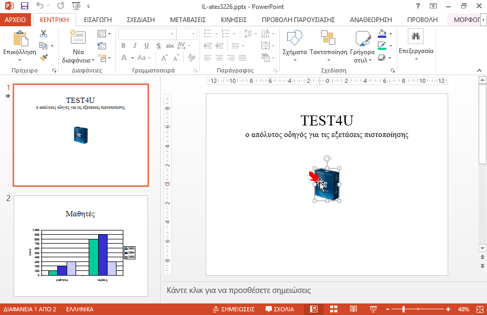Click the 48% zoom level
This screenshot has height=315, width=487.
(x=463, y=309)
